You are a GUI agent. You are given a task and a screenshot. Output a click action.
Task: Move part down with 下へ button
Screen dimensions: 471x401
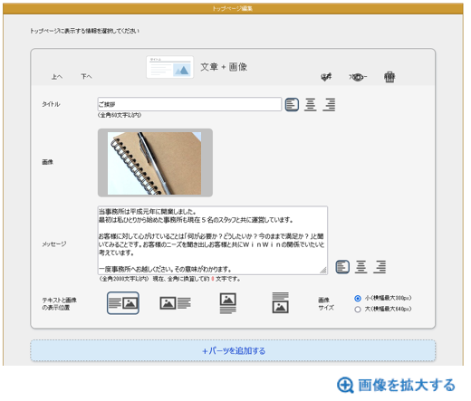(86, 77)
